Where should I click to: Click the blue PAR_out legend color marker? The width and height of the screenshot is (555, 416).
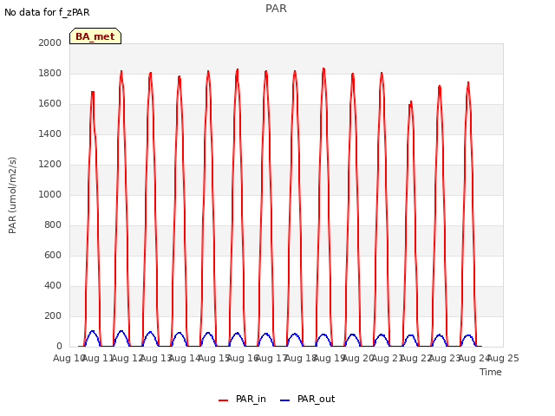pos(285,400)
